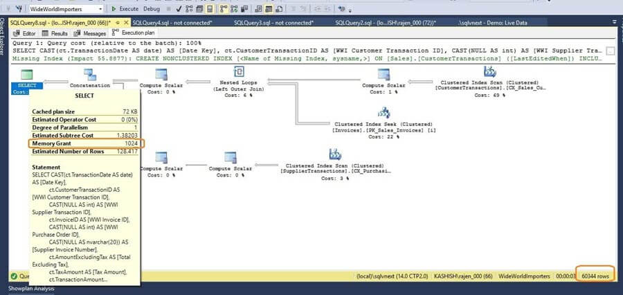Select Compute Scalar operator left of SupplierTransactions scan
Viewport: 623px width, 295px height.
231,159
